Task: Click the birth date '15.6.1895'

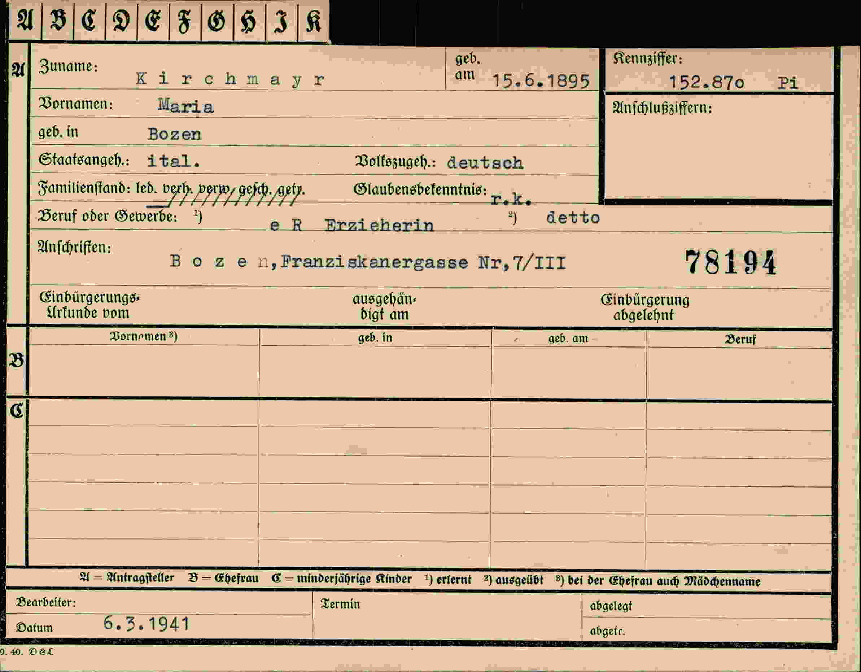Action: [541, 81]
